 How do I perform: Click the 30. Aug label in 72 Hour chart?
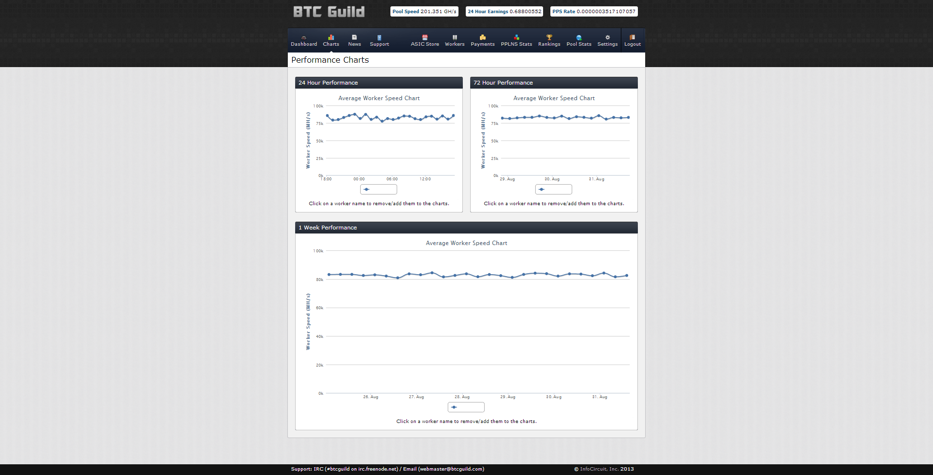click(x=552, y=179)
